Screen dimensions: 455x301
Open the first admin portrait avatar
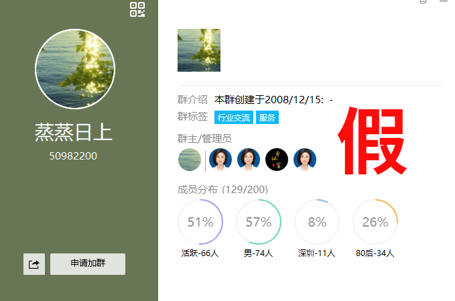pyautogui.click(x=220, y=160)
